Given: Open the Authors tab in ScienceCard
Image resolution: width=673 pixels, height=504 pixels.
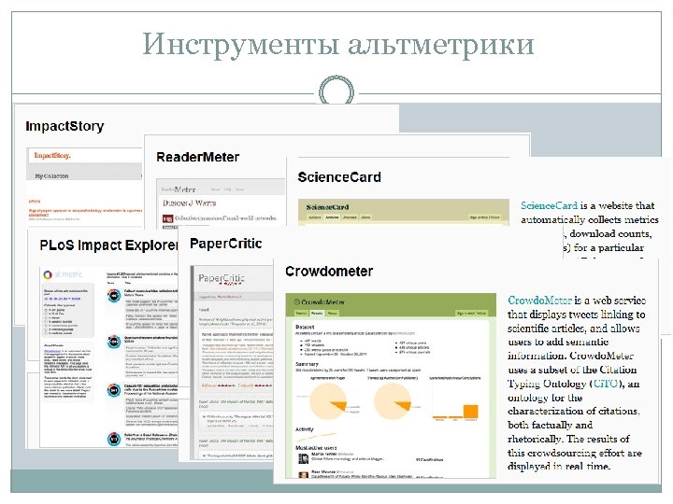Looking at the screenshot, I should (315, 217).
